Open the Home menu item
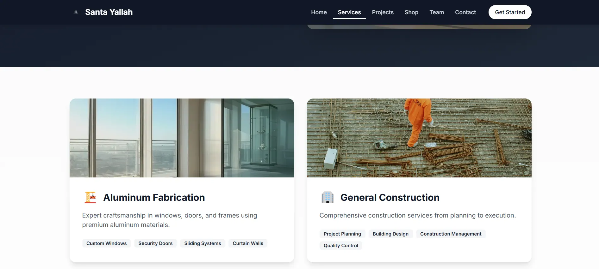 point(319,12)
